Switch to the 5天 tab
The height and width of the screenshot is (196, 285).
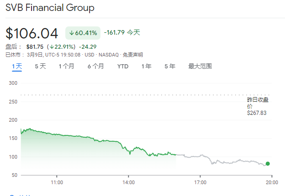click(40, 66)
